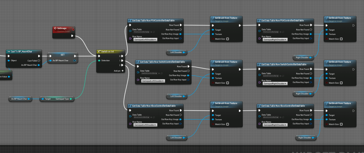
Task: Click Out Row Key Image pin on PS4 GamepadRightShoulder node
Action: coord(311,34)
